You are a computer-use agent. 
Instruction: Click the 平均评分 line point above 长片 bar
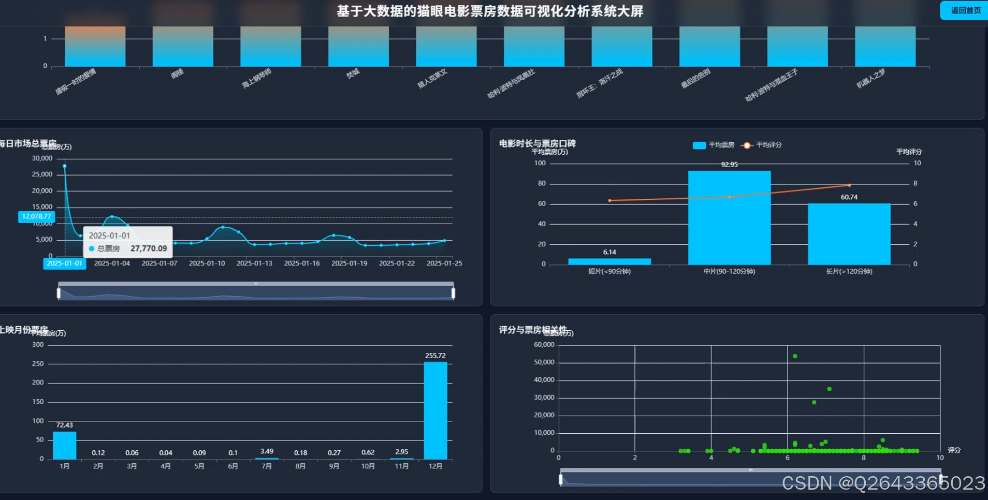(x=849, y=185)
